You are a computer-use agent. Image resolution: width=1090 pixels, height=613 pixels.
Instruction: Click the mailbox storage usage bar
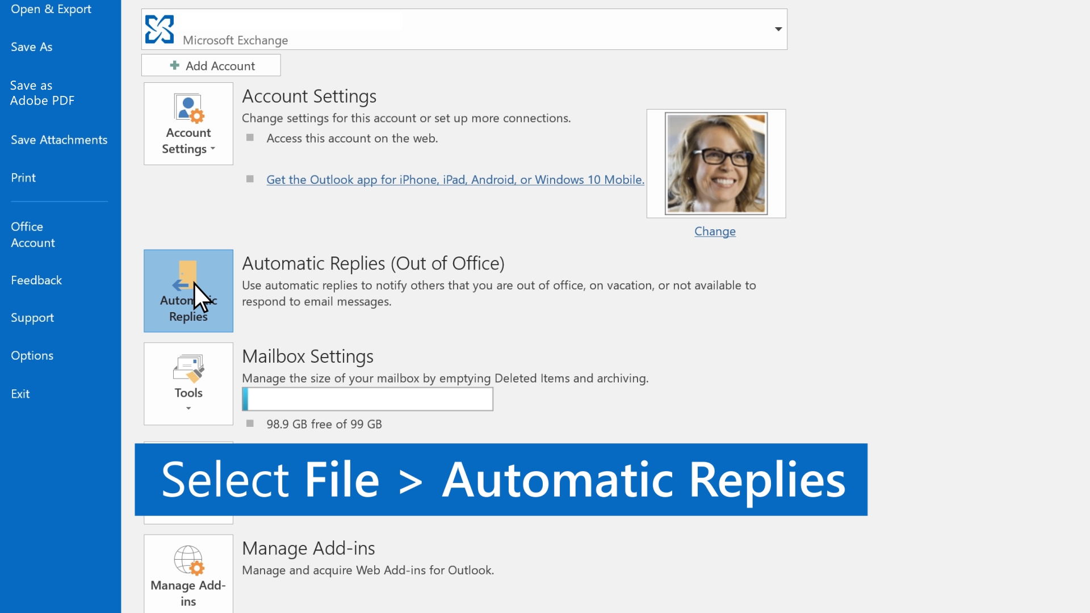pyautogui.click(x=367, y=399)
